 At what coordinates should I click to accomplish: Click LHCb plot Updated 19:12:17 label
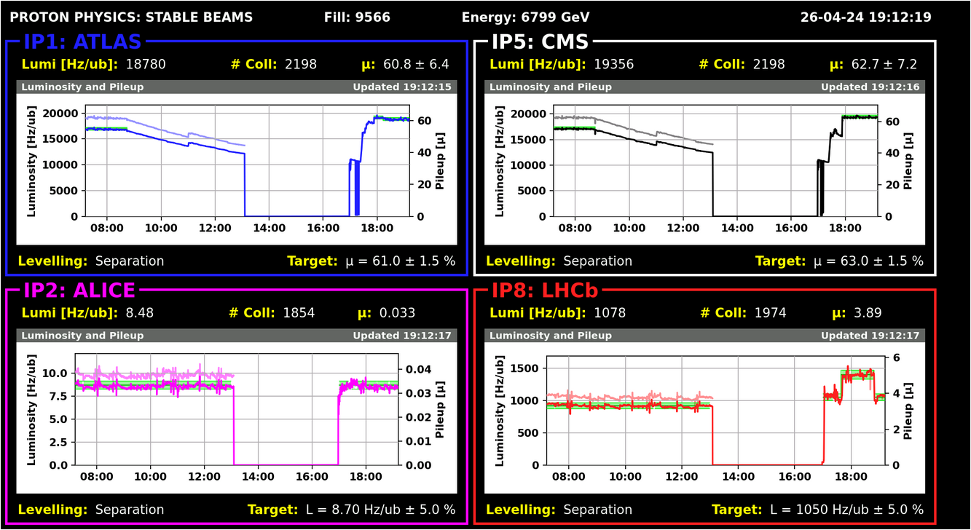(870, 336)
